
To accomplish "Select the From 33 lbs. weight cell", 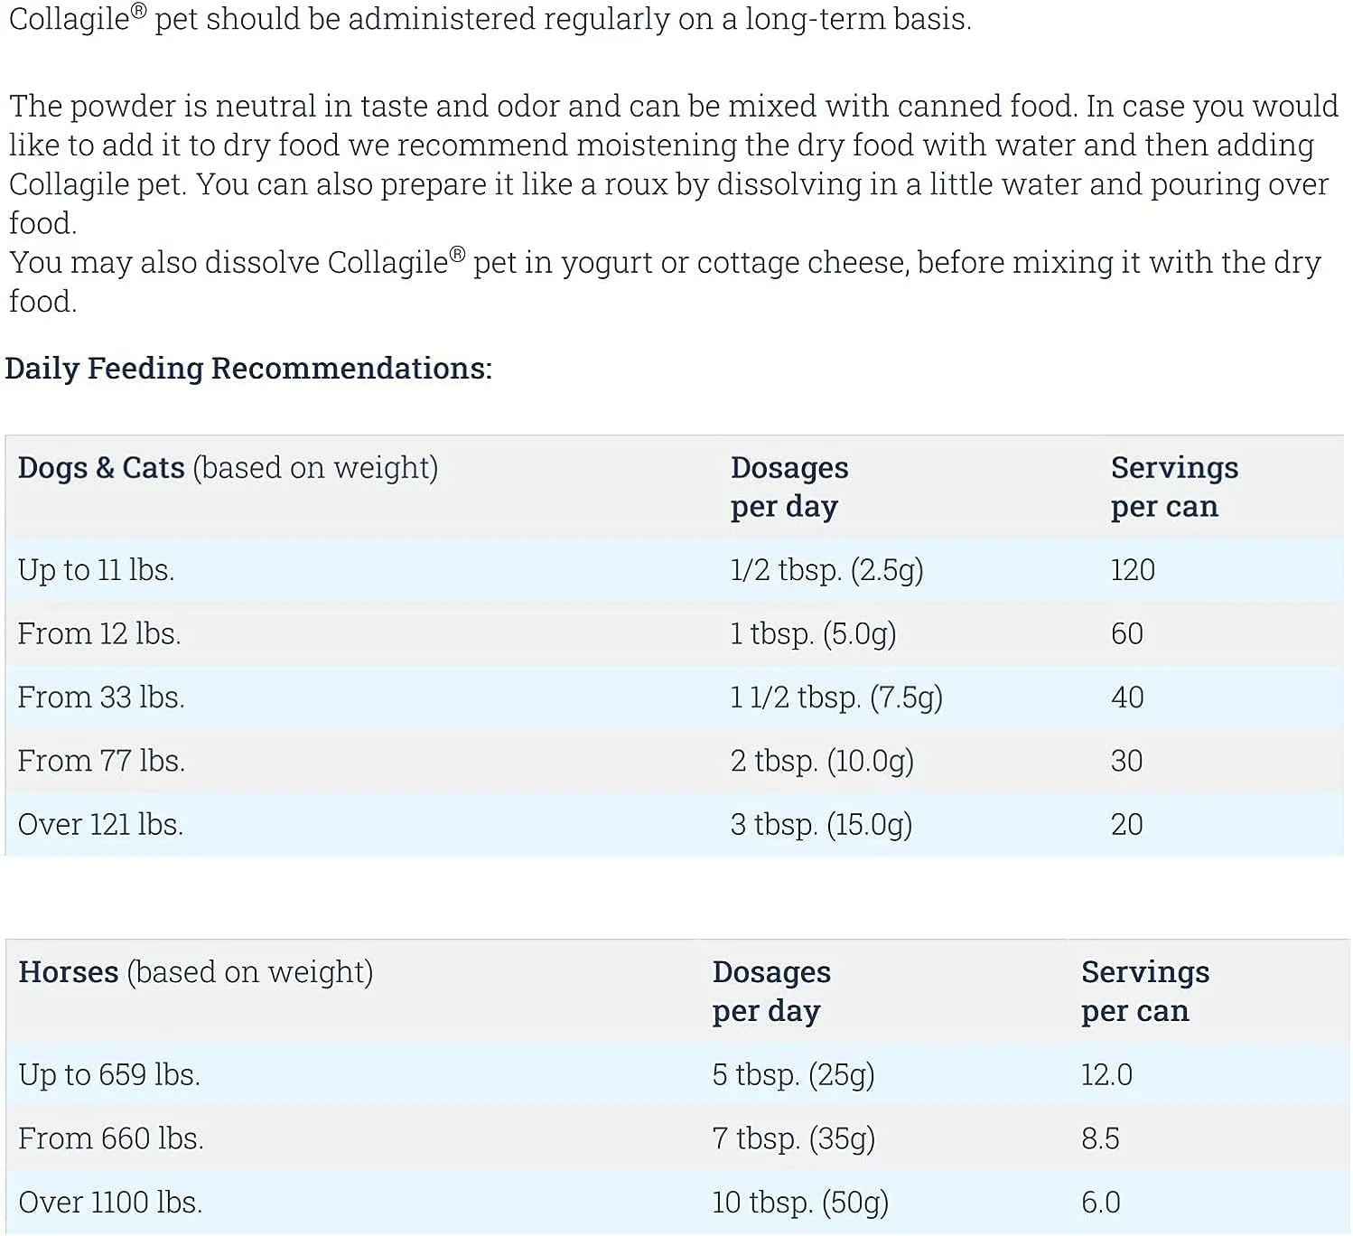I will [101, 698].
